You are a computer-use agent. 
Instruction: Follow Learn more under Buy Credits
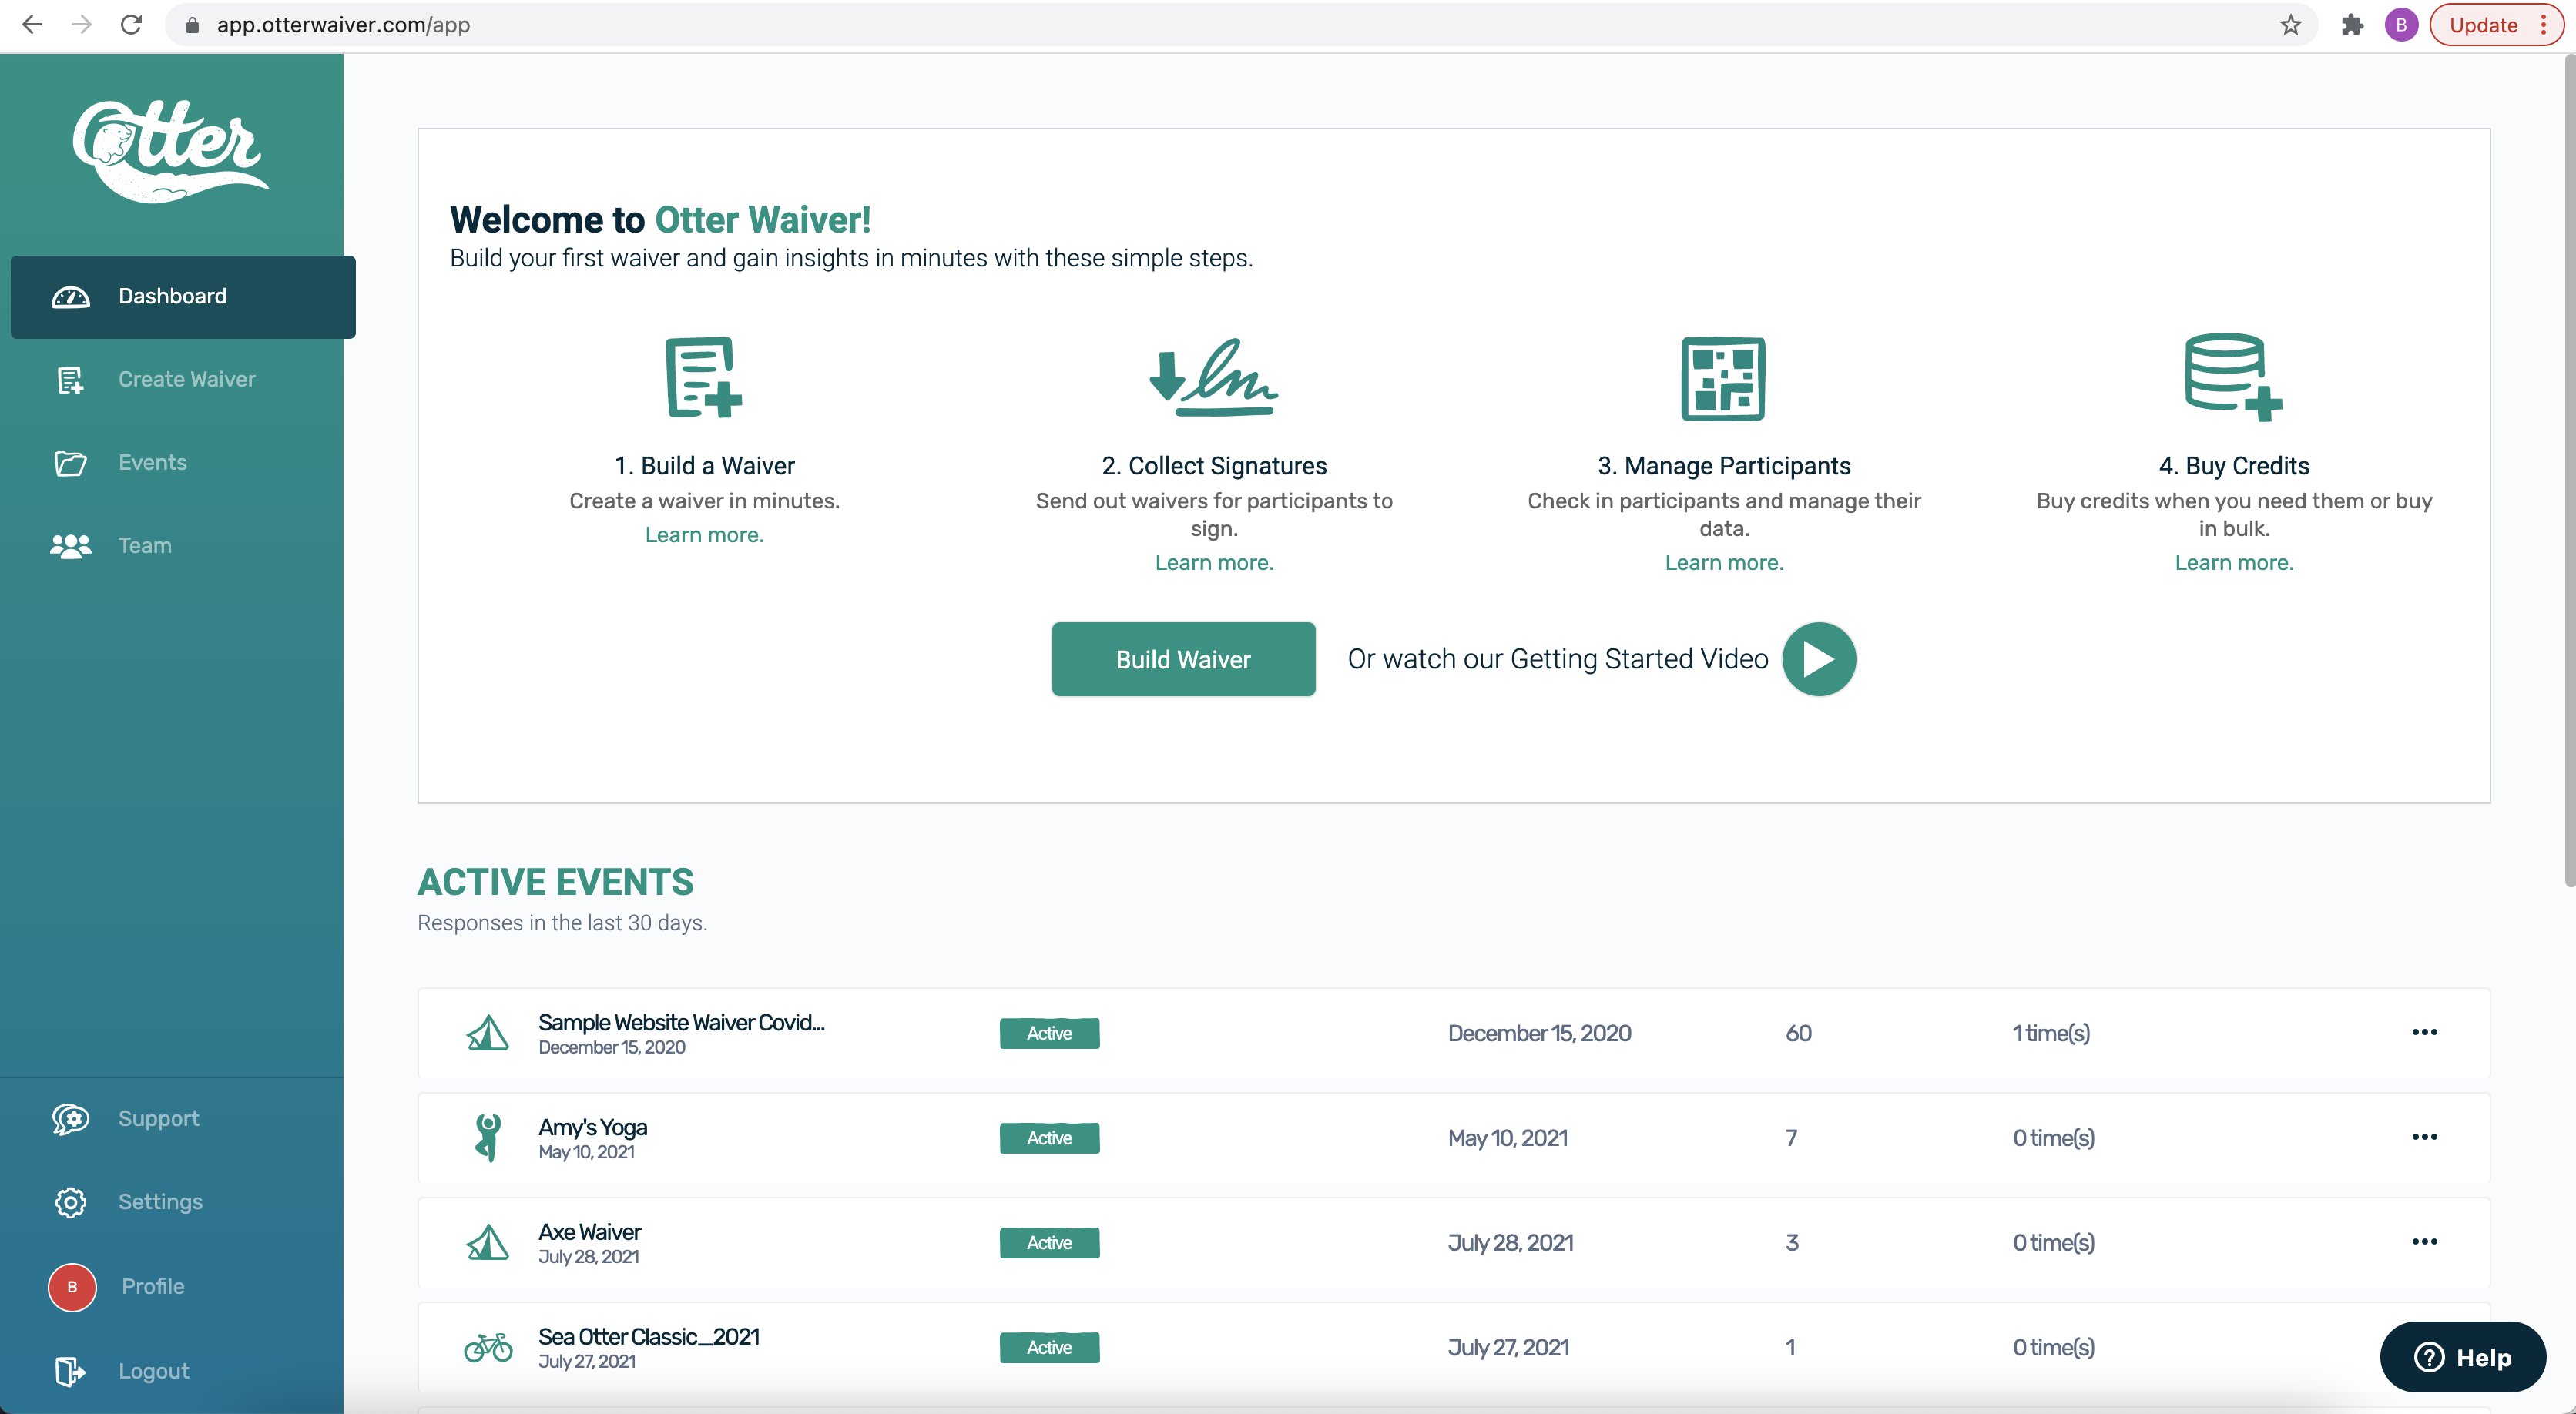(2233, 562)
